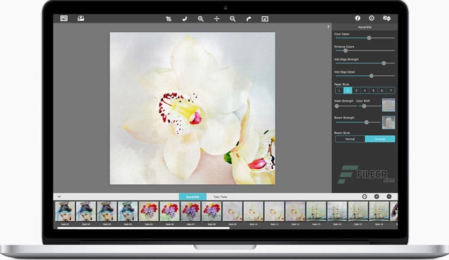This screenshot has width=449, height=260.
Task: Collapse the presets strip chevron
Action: 59,197
